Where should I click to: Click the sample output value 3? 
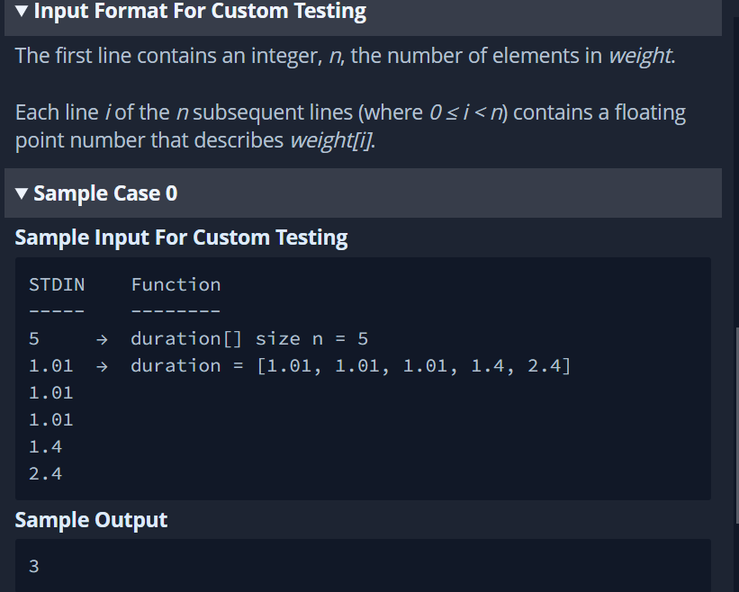coord(34,566)
